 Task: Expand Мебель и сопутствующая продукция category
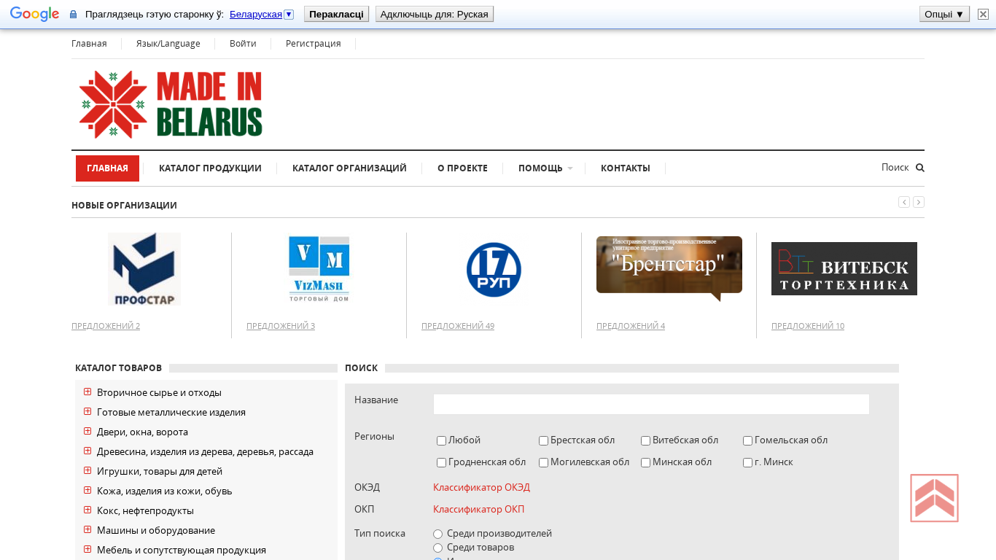[x=87, y=549]
